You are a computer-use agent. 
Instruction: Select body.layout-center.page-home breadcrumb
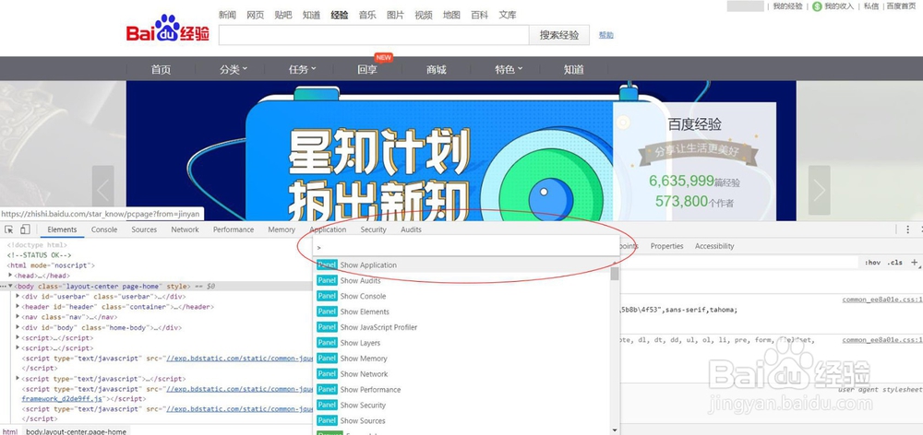(76, 431)
